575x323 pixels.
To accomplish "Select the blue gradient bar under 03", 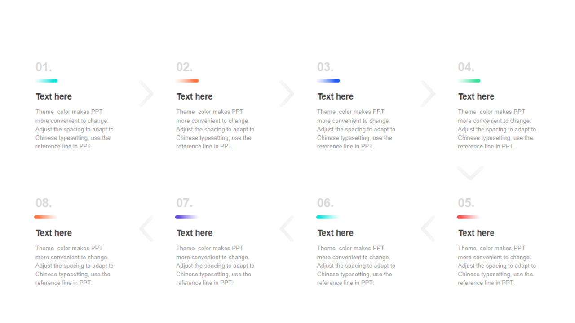I will [x=328, y=81].
